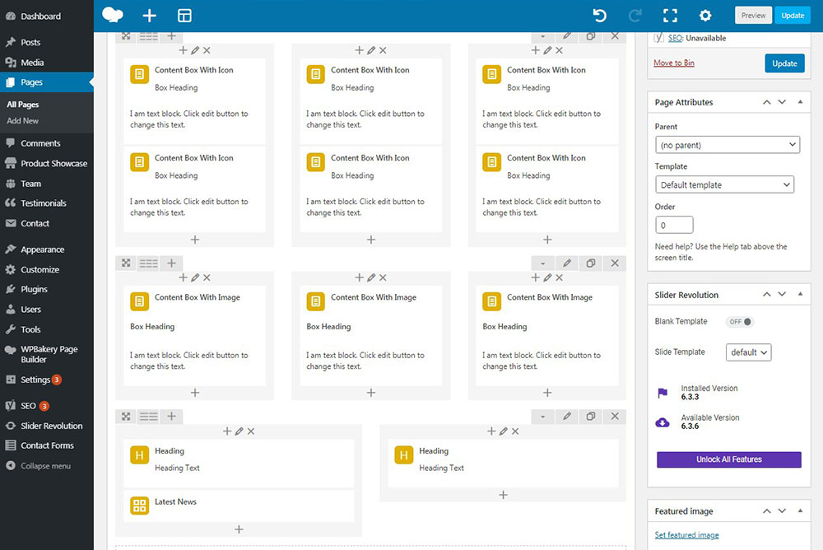Viewport: 823px width, 550px height.
Task: Toggle collapse arrow of Content Box With Image row
Action: 542,263
